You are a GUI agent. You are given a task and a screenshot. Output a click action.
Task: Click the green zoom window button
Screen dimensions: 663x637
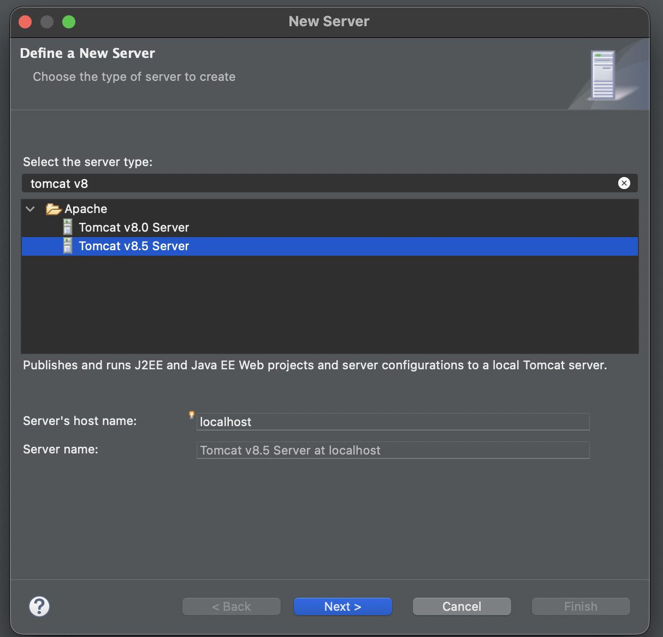[x=69, y=22]
